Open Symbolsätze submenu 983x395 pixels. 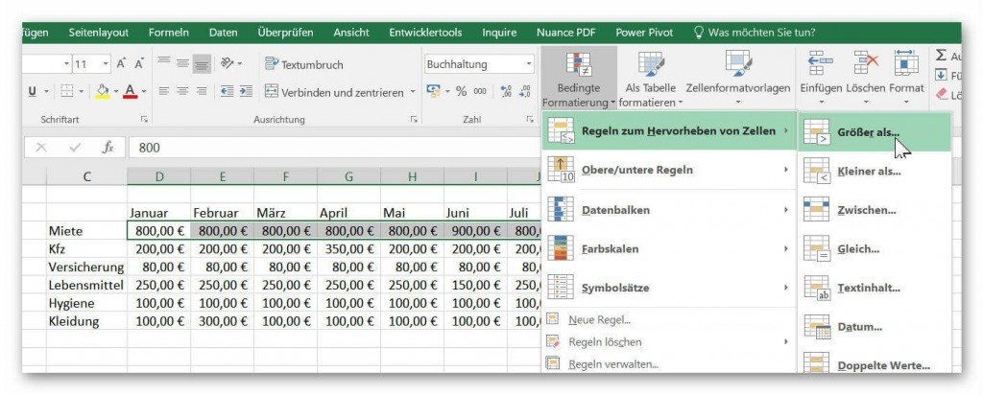pyautogui.click(x=669, y=288)
